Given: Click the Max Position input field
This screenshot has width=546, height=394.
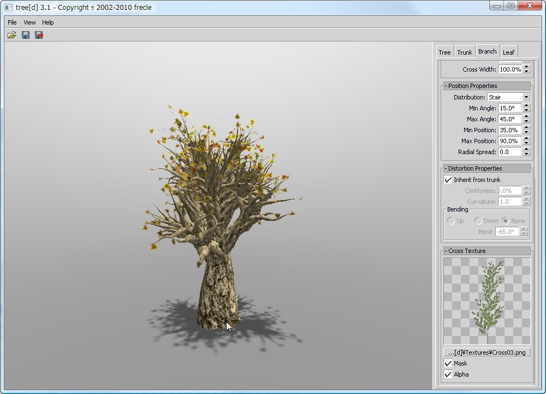Looking at the screenshot, I should [x=509, y=141].
